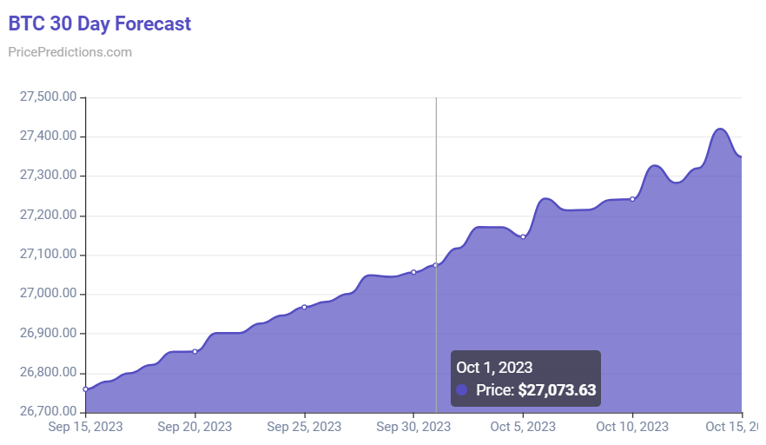Click the Oct 10, 2023 data point marker
The width and height of the screenshot is (766, 445).
coord(632,199)
